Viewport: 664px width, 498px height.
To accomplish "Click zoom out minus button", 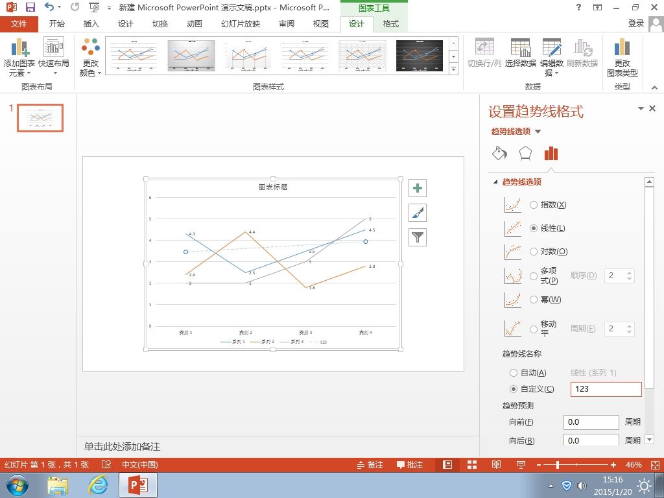I will tap(539, 465).
